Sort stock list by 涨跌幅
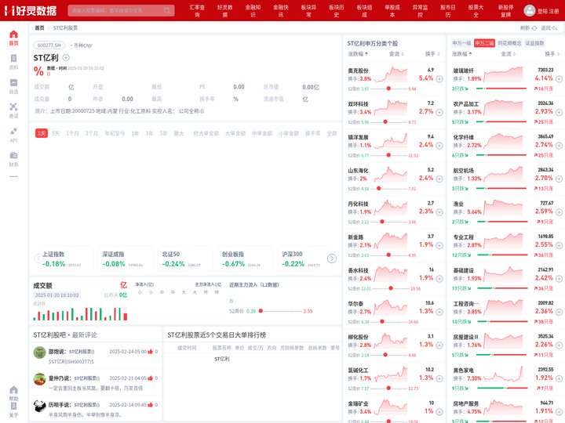Viewport: 565px width, 423px height. point(358,54)
